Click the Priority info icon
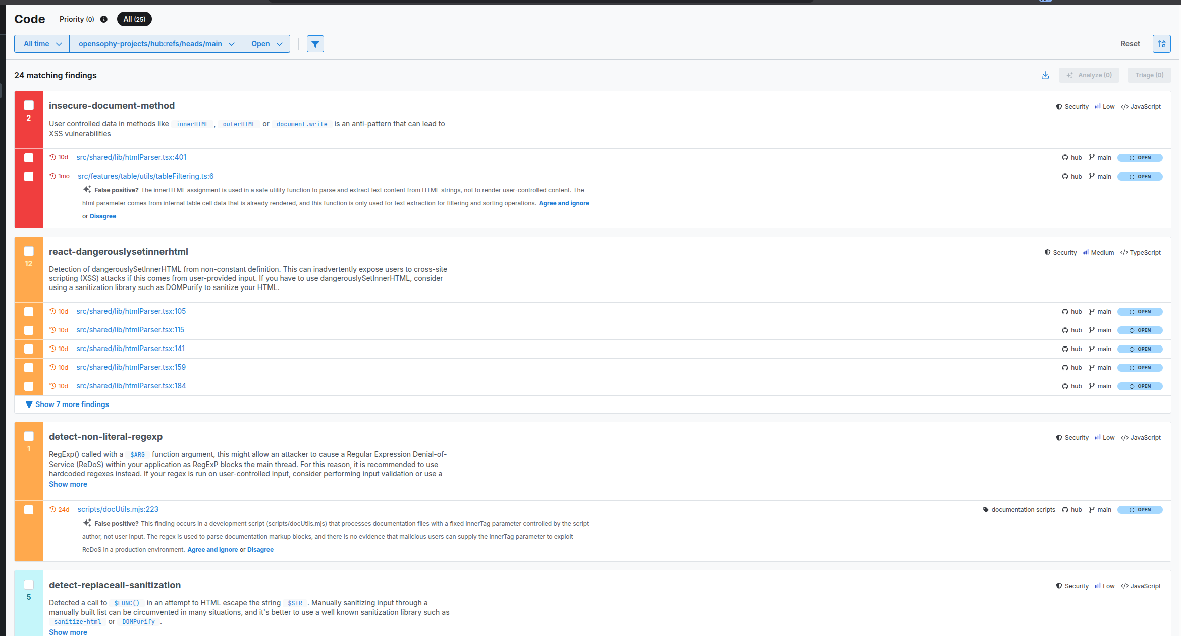 [104, 19]
